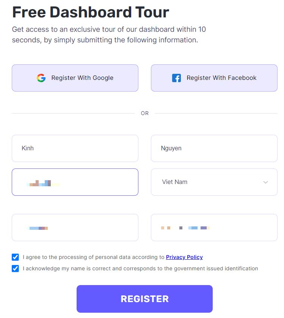Submit the form with REGISTER button

[x=144, y=299]
